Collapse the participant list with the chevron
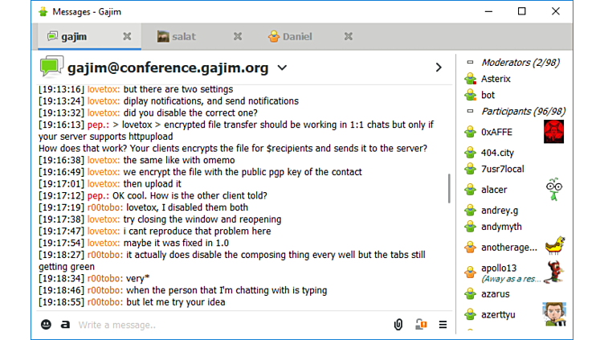604x340 pixels. pyautogui.click(x=438, y=68)
